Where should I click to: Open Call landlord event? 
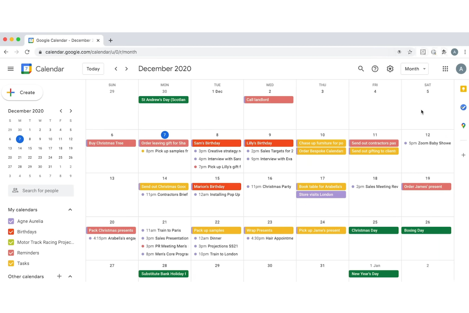(x=269, y=100)
